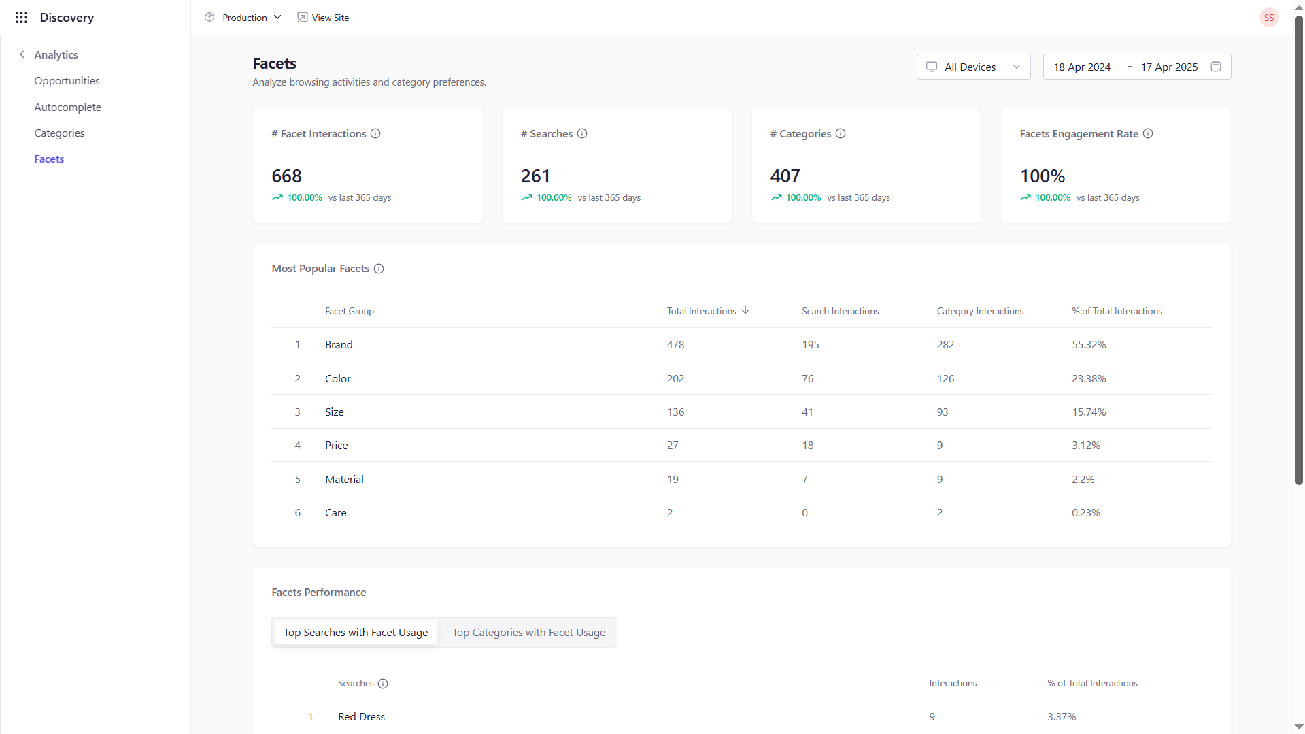Open the calendar icon in date range
Image resolution: width=1305 pixels, height=734 pixels.
pyautogui.click(x=1216, y=67)
